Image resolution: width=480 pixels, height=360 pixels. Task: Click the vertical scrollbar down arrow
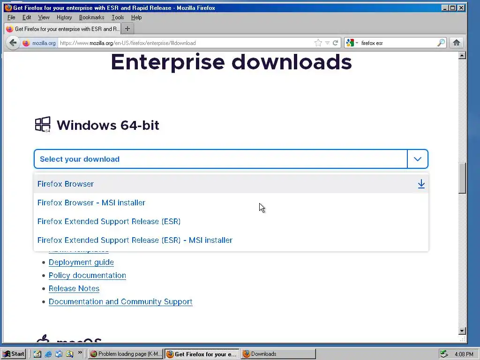462,331
